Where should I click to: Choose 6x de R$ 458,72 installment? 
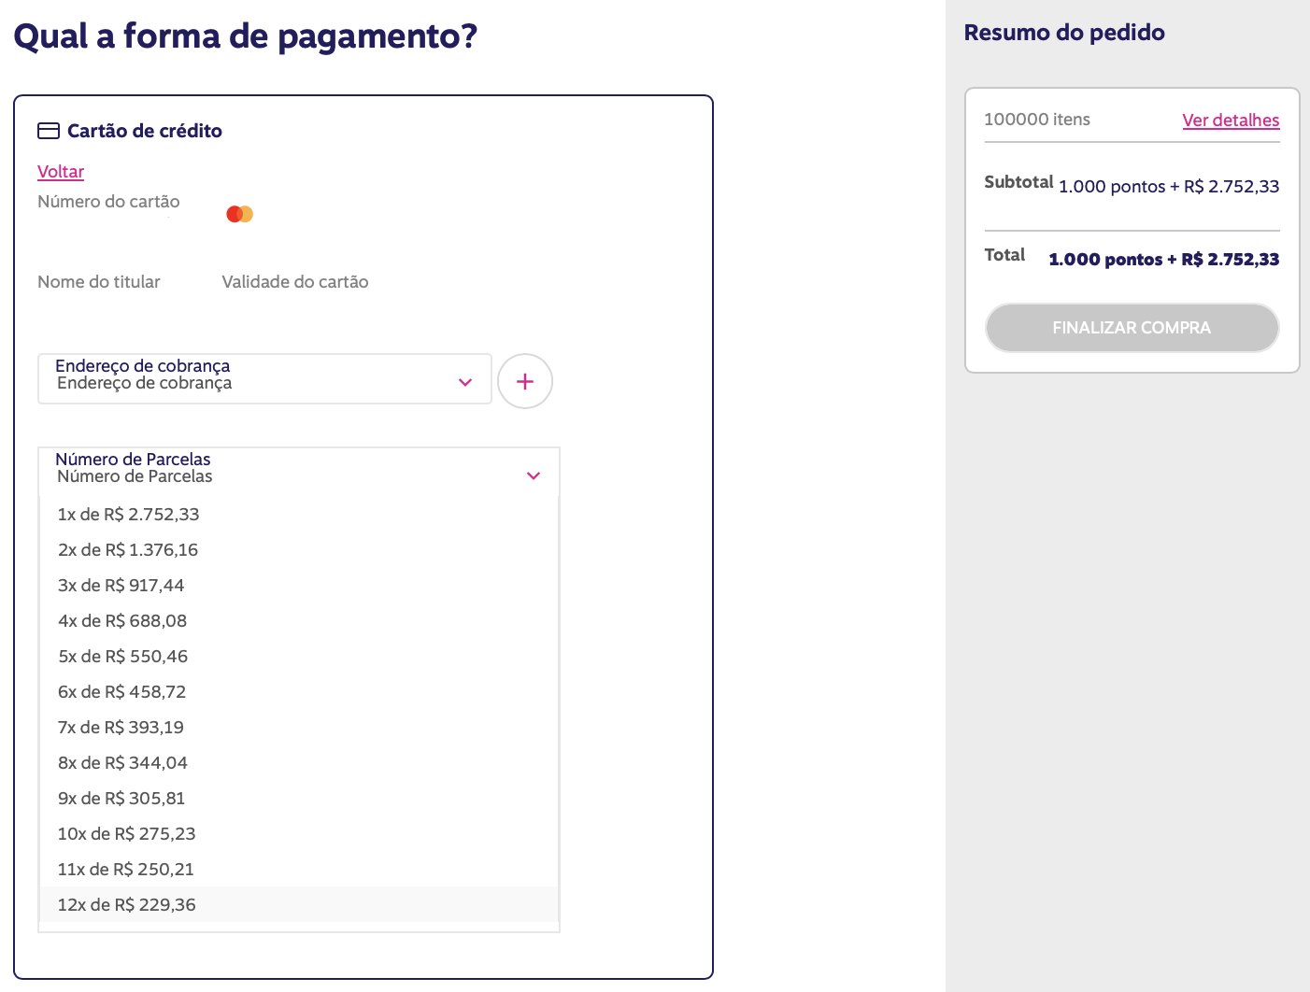pyautogui.click(x=299, y=692)
